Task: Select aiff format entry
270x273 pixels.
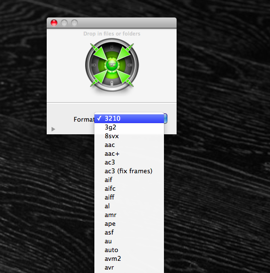Action: click(x=129, y=197)
